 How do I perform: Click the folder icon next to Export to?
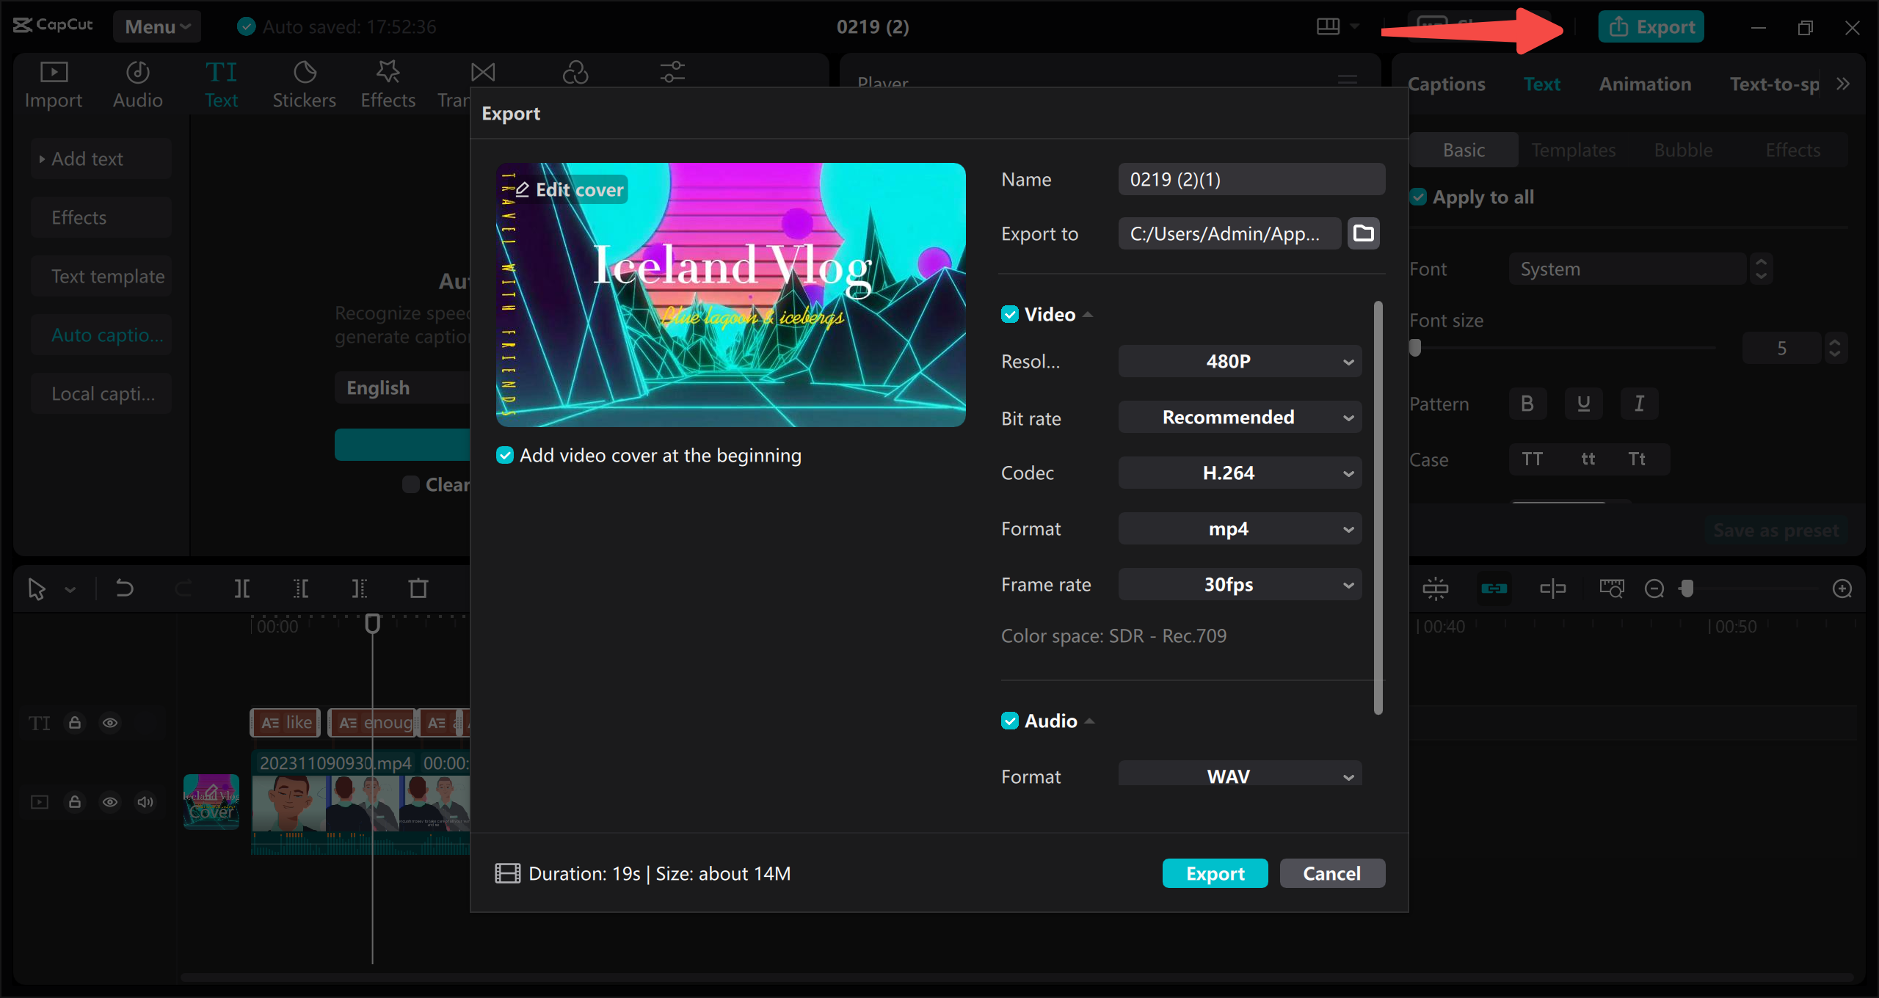tap(1362, 233)
